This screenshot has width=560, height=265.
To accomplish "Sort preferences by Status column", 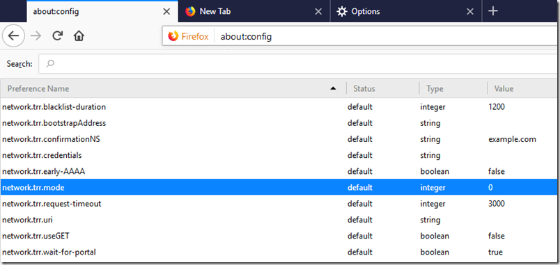I will click(382, 88).
